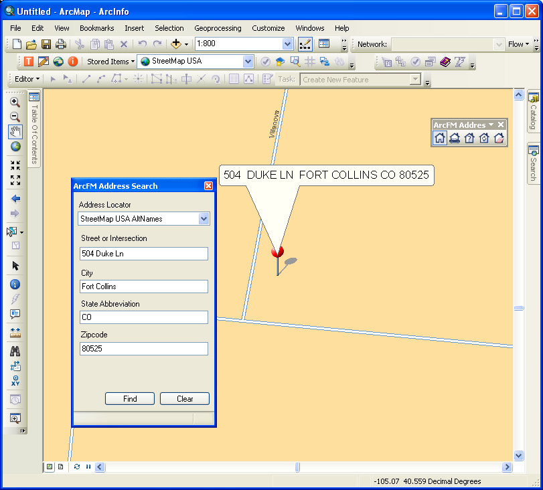The image size is (543, 490).
Task: Open the HTML Popup tool
Action: point(15,314)
